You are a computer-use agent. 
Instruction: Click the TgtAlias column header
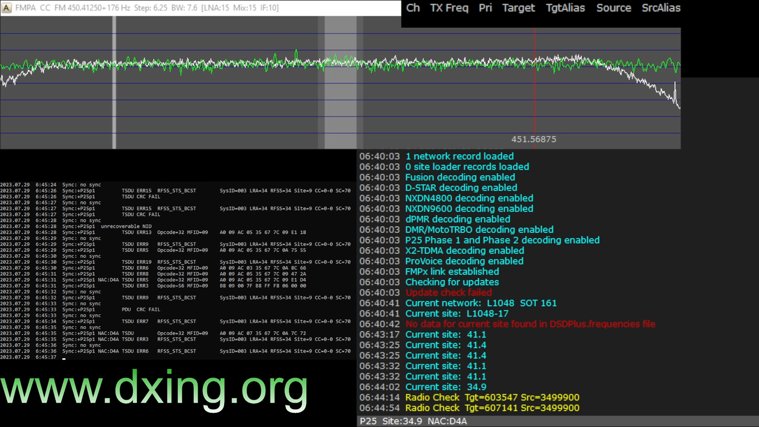(565, 8)
